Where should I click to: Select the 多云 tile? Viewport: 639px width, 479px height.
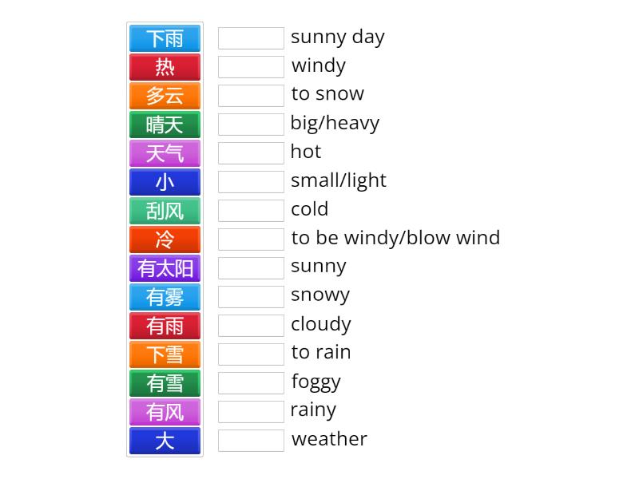(165, 95)
